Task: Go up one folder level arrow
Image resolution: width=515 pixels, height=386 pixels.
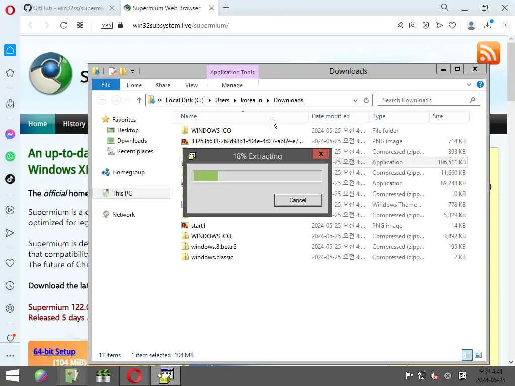Action: point(139,100)
